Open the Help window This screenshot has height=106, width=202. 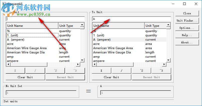[x=187, y=35]
